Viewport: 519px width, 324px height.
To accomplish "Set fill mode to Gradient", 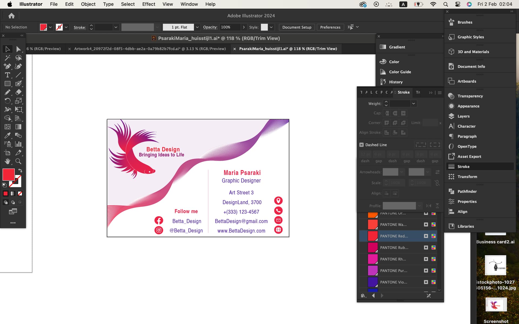I will pos(13,194).
